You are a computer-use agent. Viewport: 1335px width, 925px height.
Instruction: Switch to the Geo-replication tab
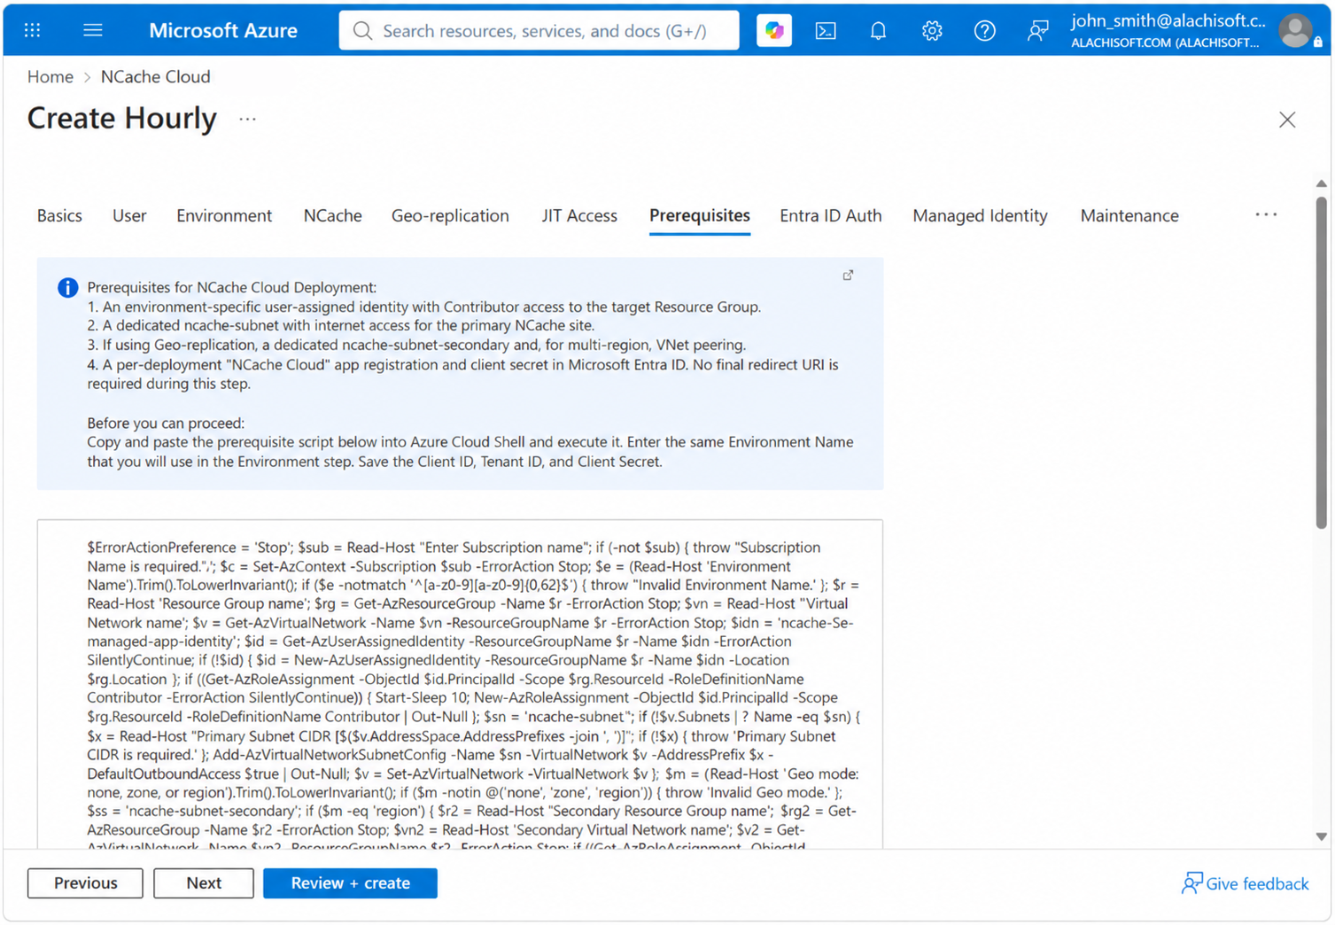point(450,215)
